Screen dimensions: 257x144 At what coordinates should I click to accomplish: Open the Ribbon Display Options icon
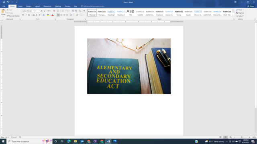pyautogui.click(x=235, y=2)
